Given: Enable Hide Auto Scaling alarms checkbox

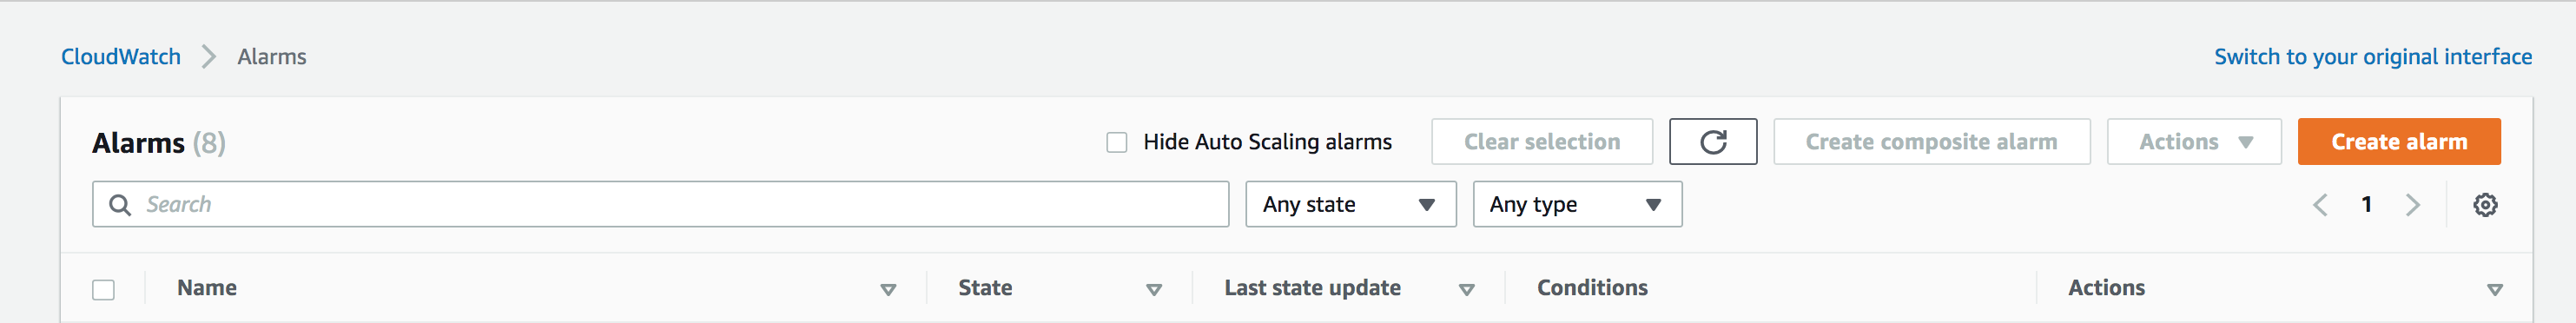Looking at the screenshot, I should (1116, 143).
